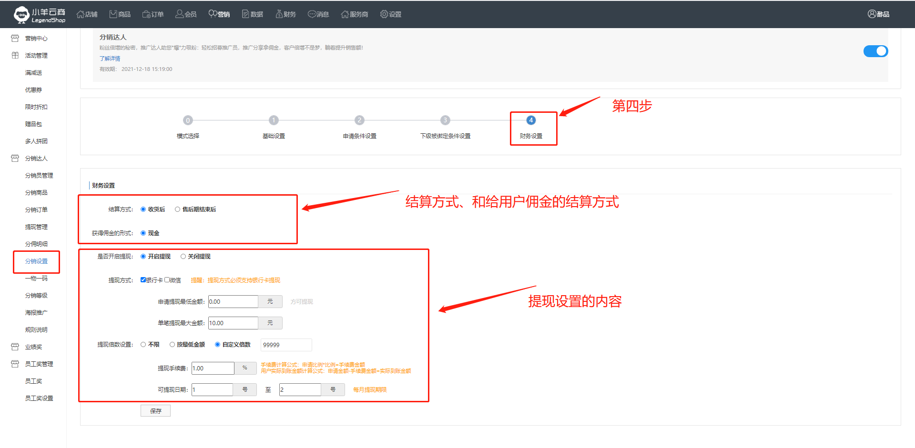This screenshot has height=448, width=915.
Task: Click the 单笔提现最大金额 input field
Action: point(233,323)
